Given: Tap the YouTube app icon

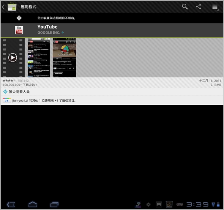Looking at the screenshot, I should (19, 30).
